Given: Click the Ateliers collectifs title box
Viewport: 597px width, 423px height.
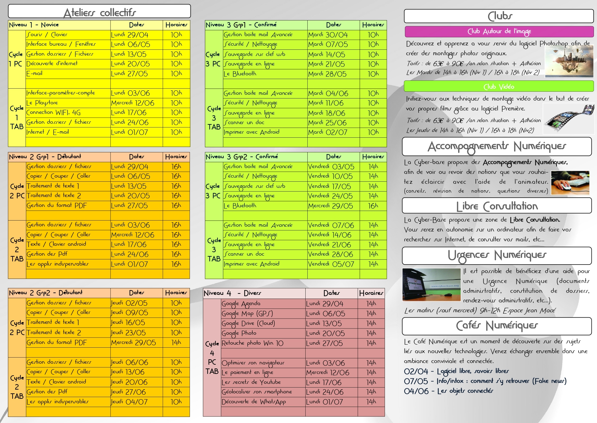Looking at the screenshot, I should (99, 11).
